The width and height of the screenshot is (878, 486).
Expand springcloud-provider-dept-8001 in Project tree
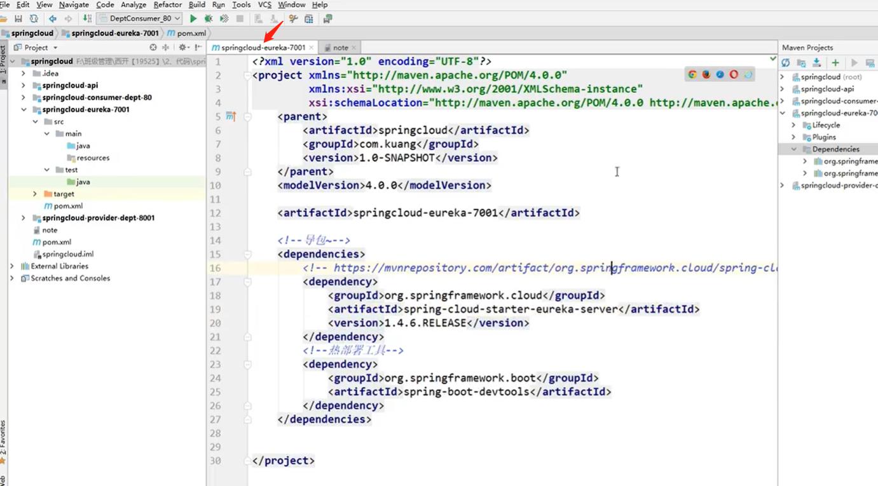pyautogui.click(x=24, y=218)
